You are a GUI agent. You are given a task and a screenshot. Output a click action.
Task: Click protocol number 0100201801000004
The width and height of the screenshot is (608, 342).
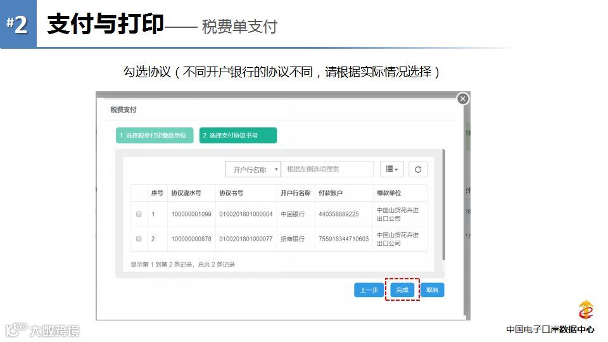(x=246, y=214)
